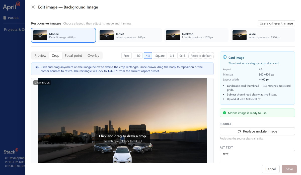Click 'Replacing the source clears all edits.' text
This screenshot has height=175, width=301.
(242, 138)
